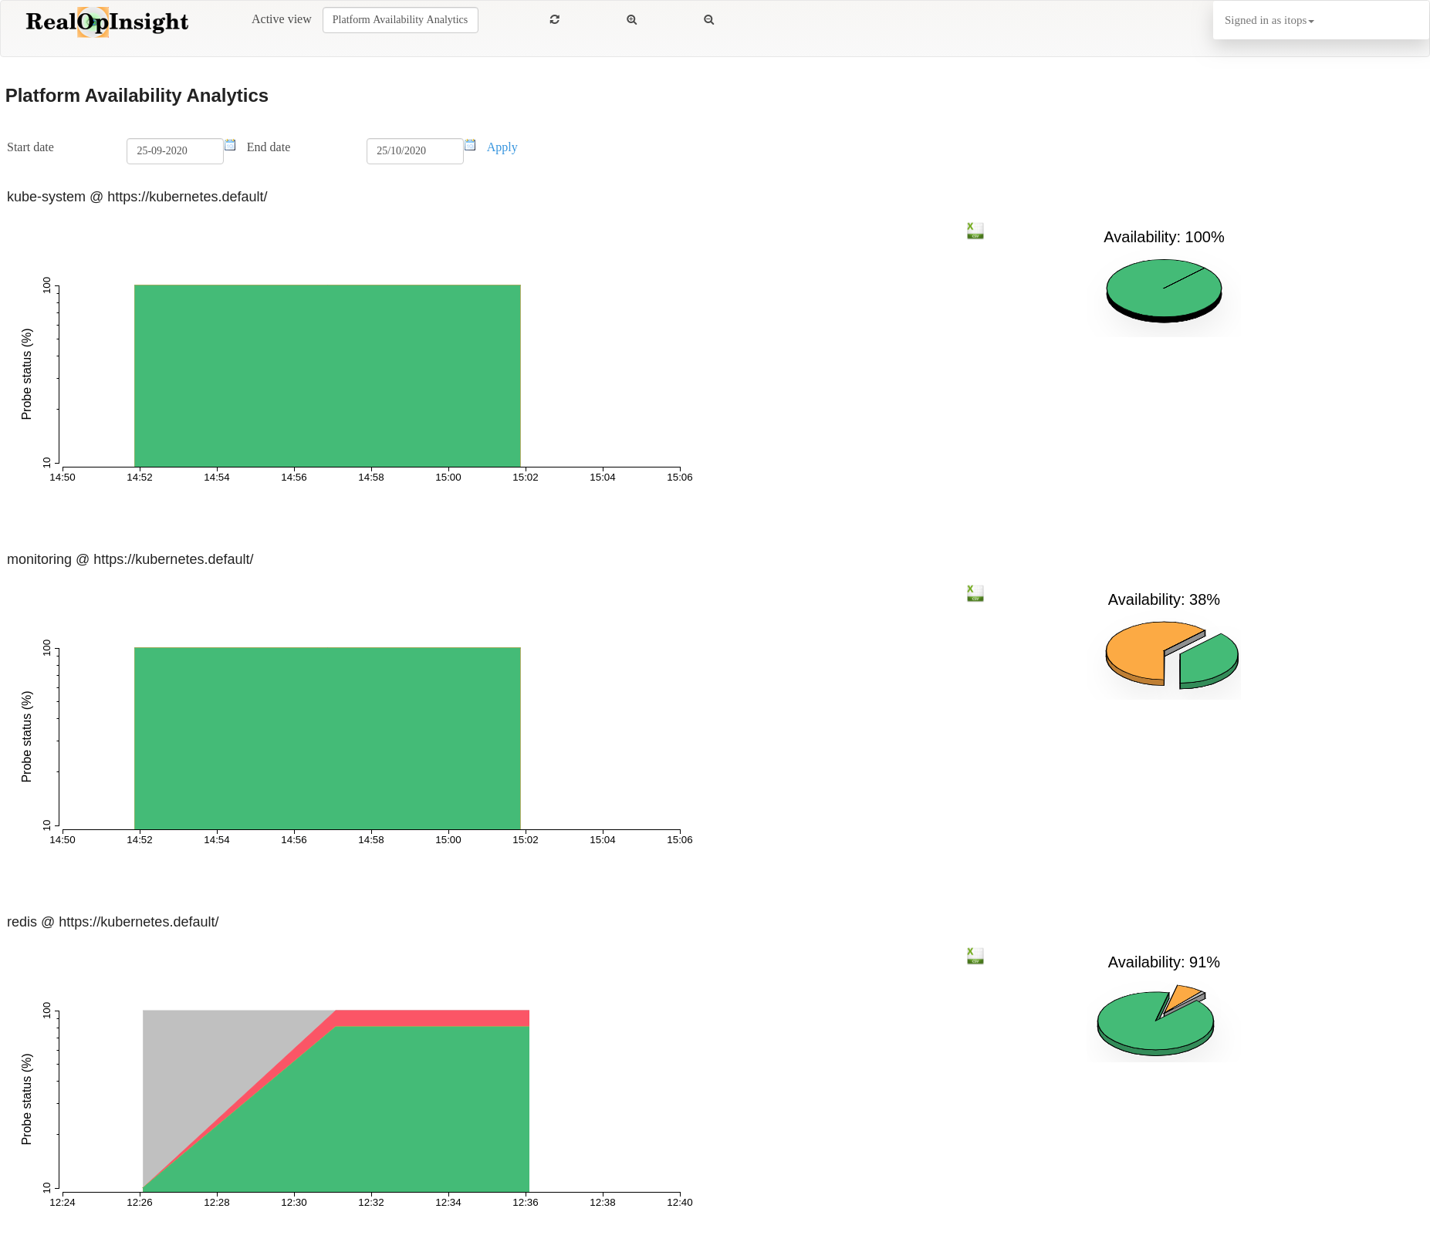The image size is (1430, 1259).
Task: Click the 'Start date' label
Action: (x=30, y=147)
